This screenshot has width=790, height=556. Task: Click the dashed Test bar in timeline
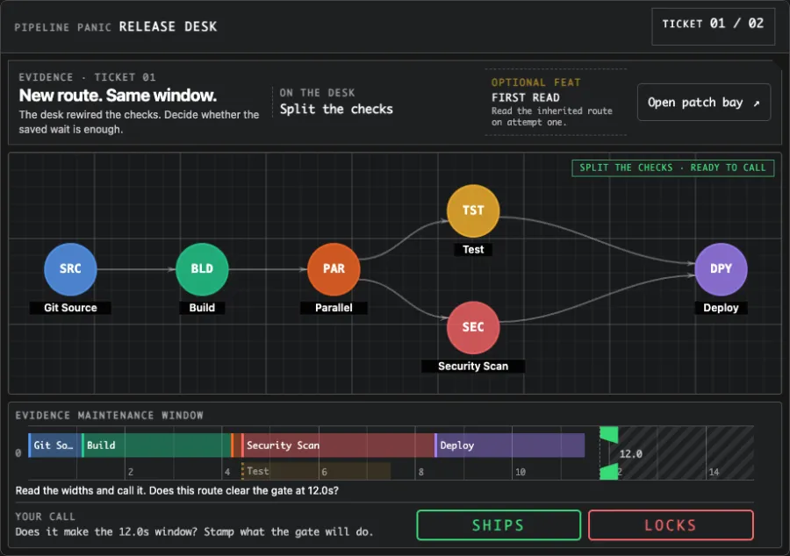click(316, 471)
